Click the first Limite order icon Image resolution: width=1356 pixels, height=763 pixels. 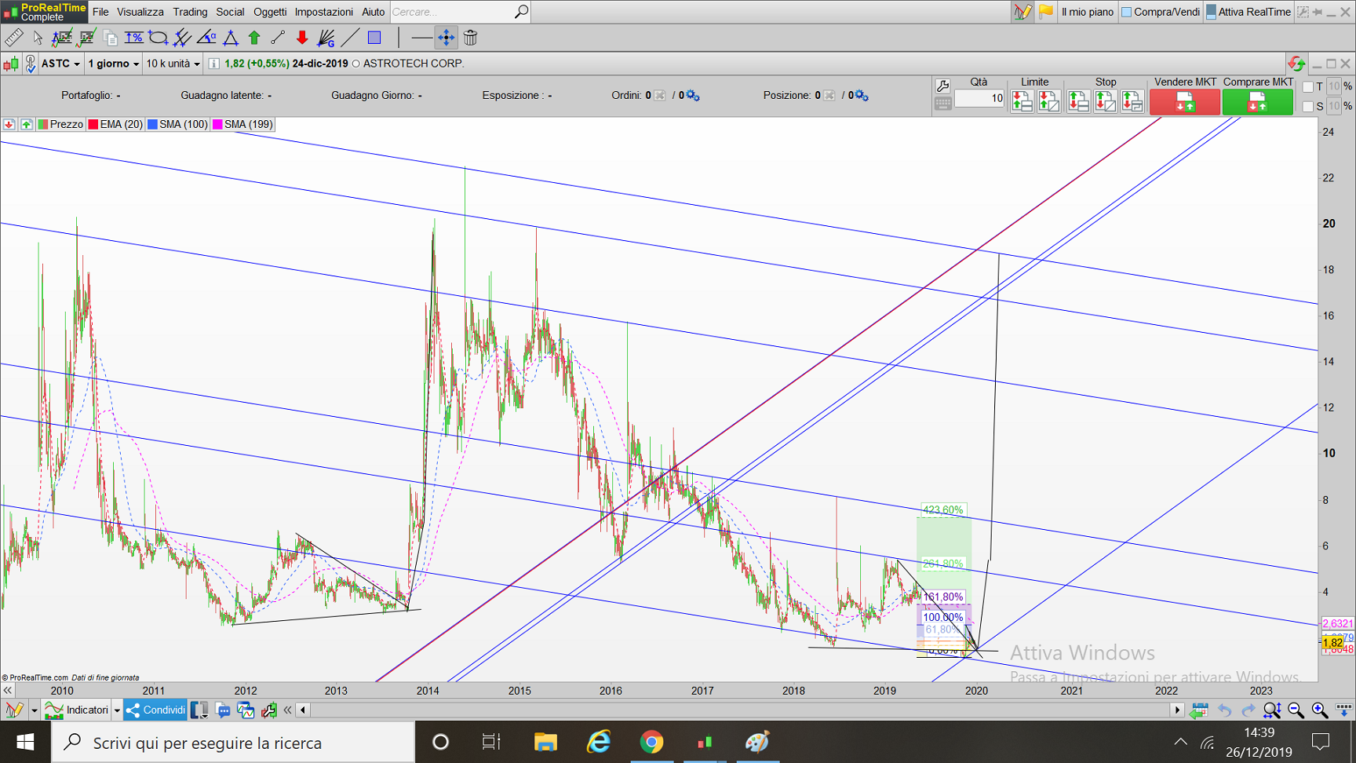[x=1022, y=101]
